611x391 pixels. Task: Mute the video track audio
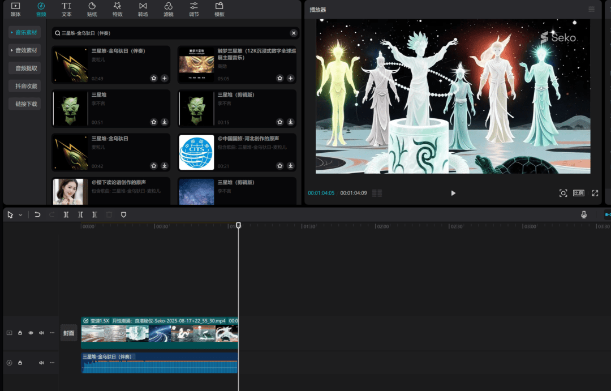click(42, 333)
